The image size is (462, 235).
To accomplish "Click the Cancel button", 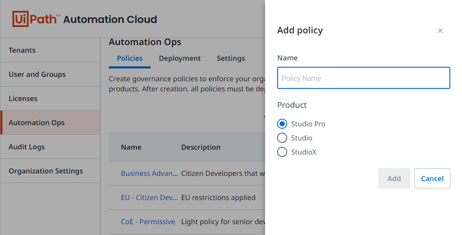I will pos(432,178).
